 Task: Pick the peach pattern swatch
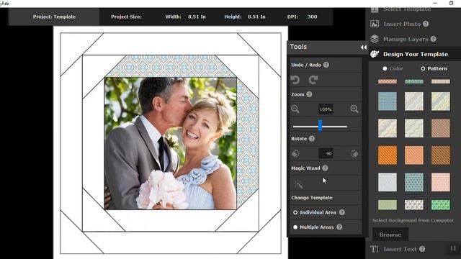pyautogui.click(x=440, y=182)
